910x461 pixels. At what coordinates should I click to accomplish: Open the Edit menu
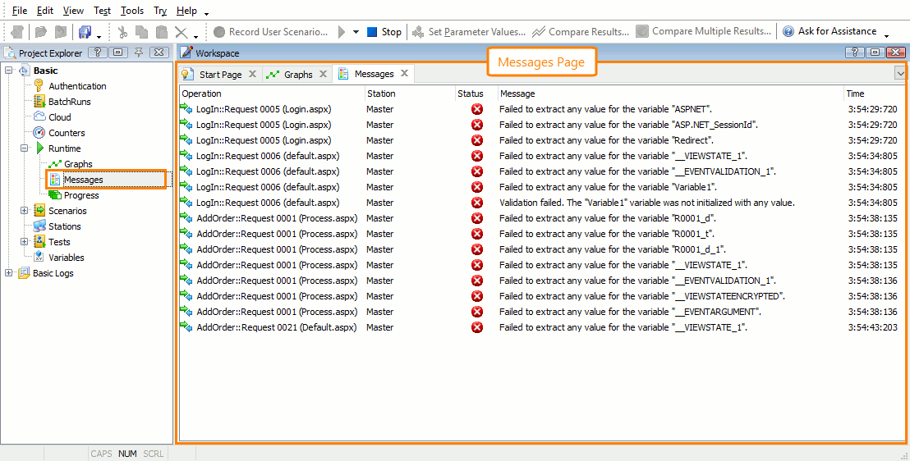(44, 11)
